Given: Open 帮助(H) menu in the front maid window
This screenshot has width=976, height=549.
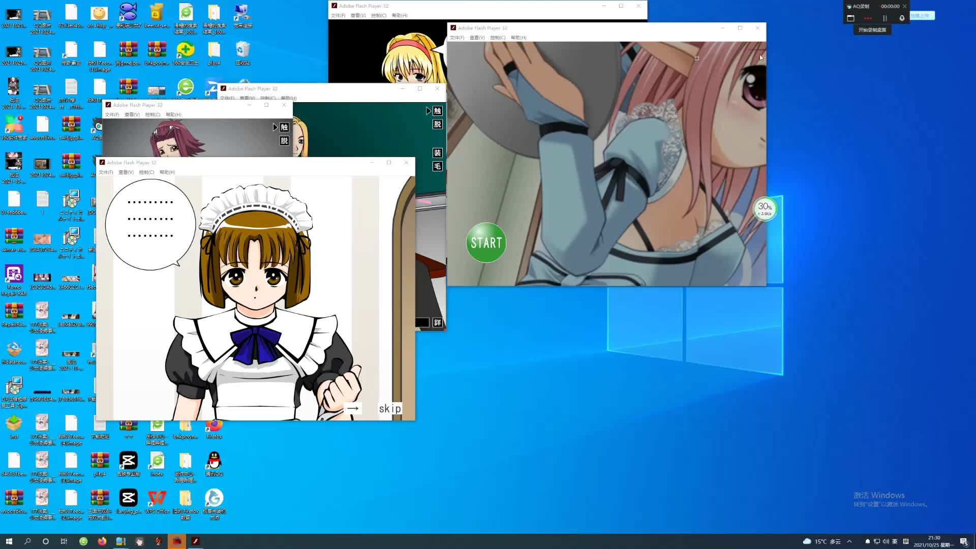Looking at the screenshot, I should [167, 172].
